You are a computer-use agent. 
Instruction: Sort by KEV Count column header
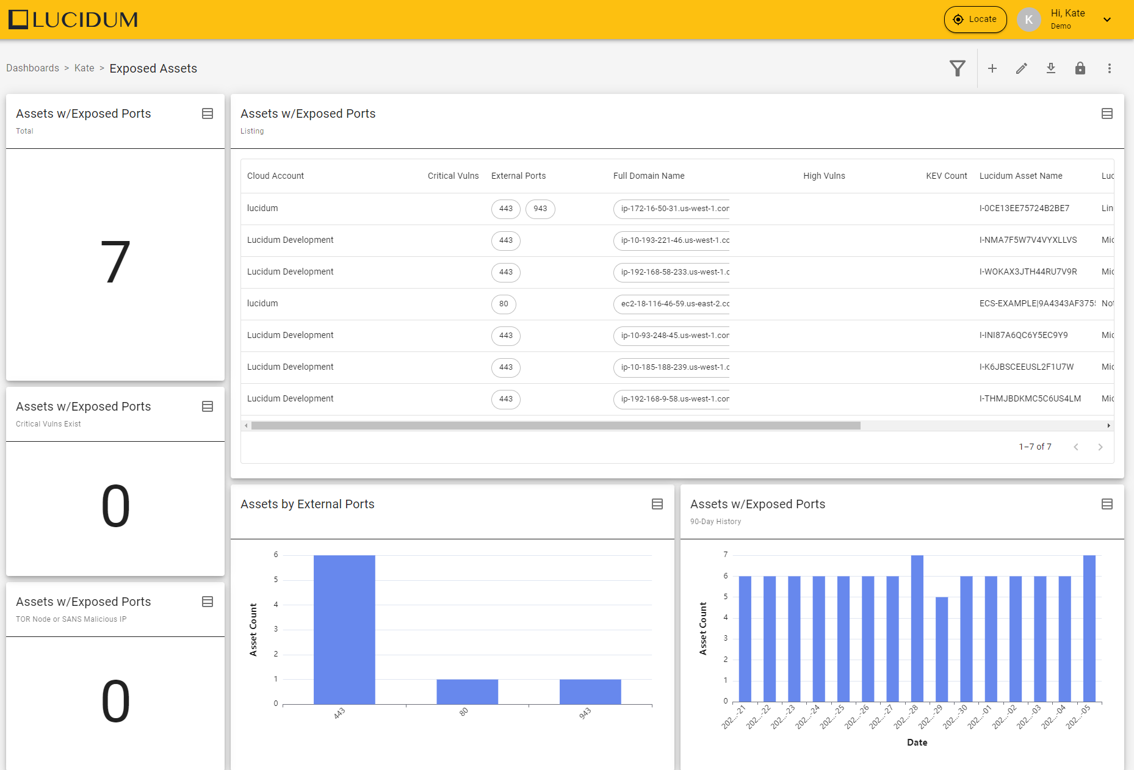(947, 176)
